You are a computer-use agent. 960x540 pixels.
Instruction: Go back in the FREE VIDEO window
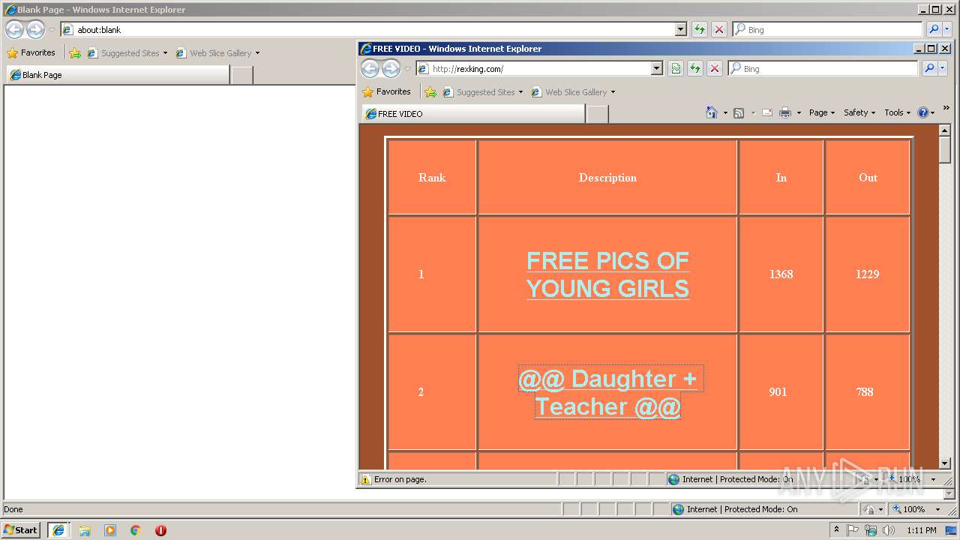[370, 68]
